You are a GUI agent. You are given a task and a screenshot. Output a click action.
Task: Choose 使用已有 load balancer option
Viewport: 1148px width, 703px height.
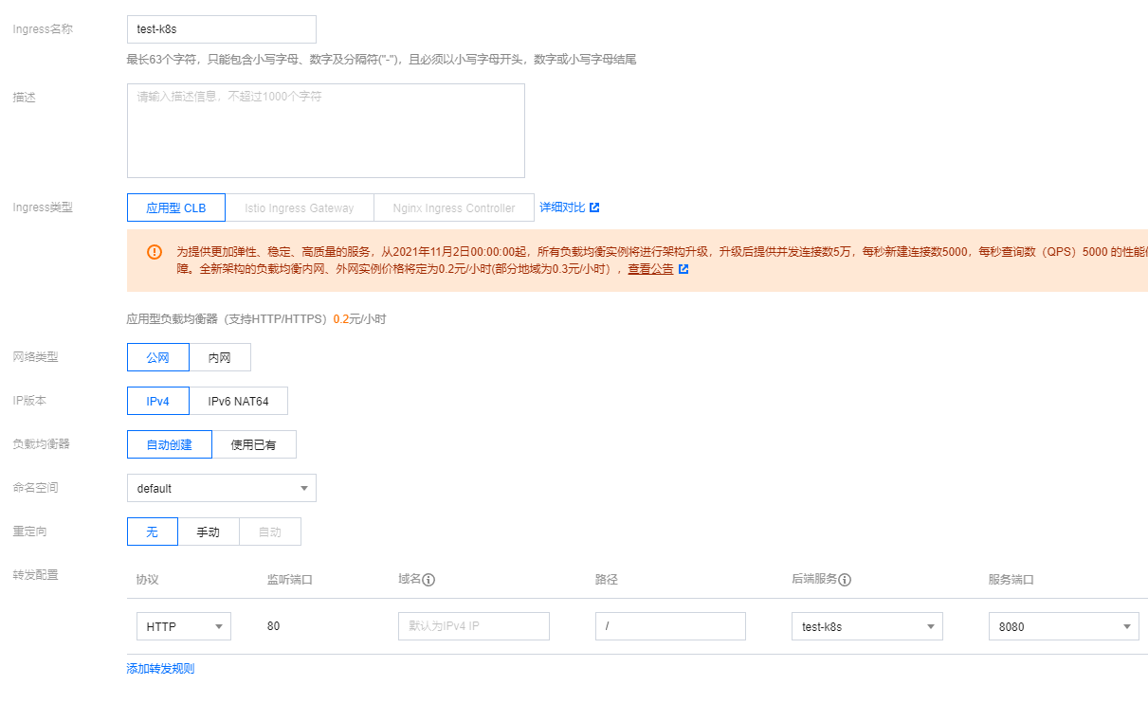tap(253, 444)
